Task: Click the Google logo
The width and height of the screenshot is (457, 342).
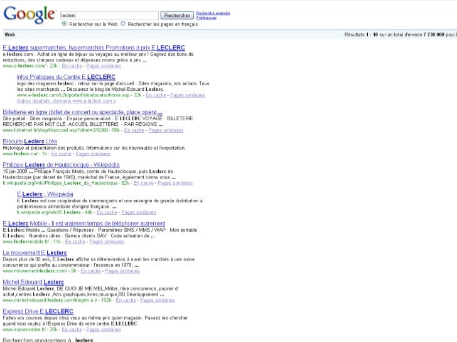Action: (29, 15)
